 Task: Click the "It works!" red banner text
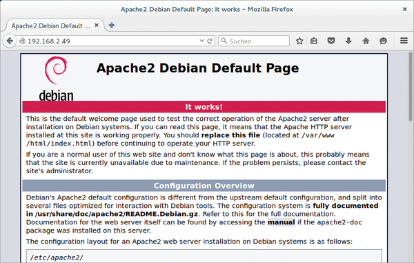(x=204, y=107)
